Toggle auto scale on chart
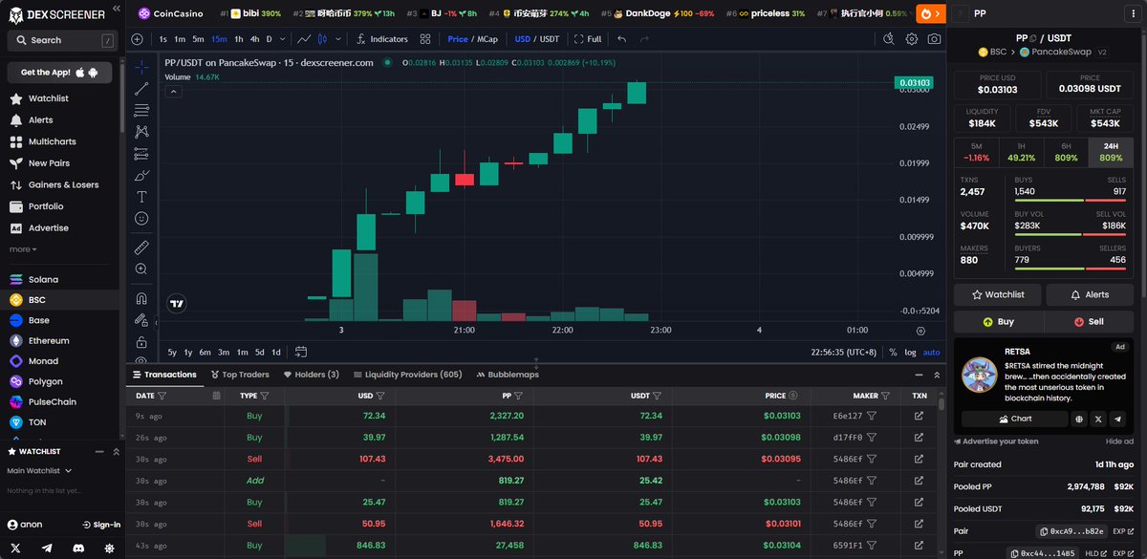Screen dimensions: 1147x559 click(931, 352)
